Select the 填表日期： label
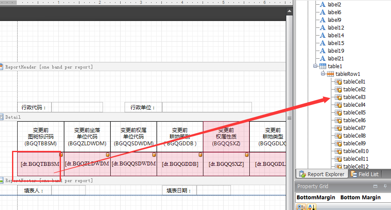 179,190
